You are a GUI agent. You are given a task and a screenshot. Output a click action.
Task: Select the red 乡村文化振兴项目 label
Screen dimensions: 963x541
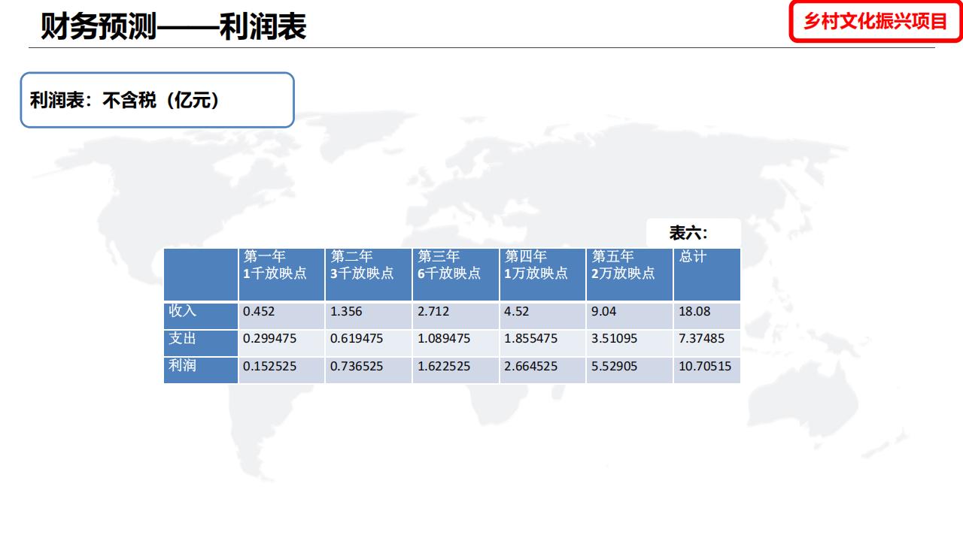[x=876, y=21]
